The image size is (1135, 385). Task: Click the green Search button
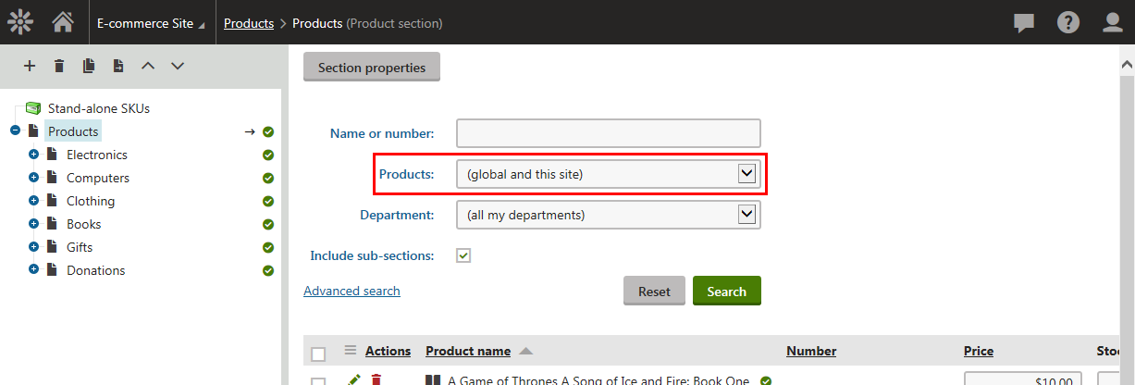(x=726, y=291)
